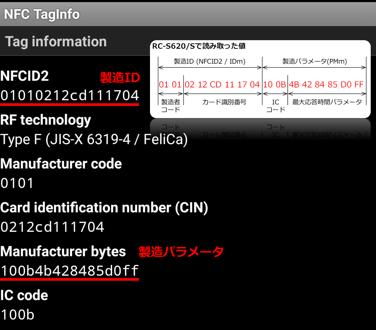Tap the 製造パラメータ(PMm) heading in diagram
Screen dimensions: 376x330
pyautogui.click(x=314, y=61)
